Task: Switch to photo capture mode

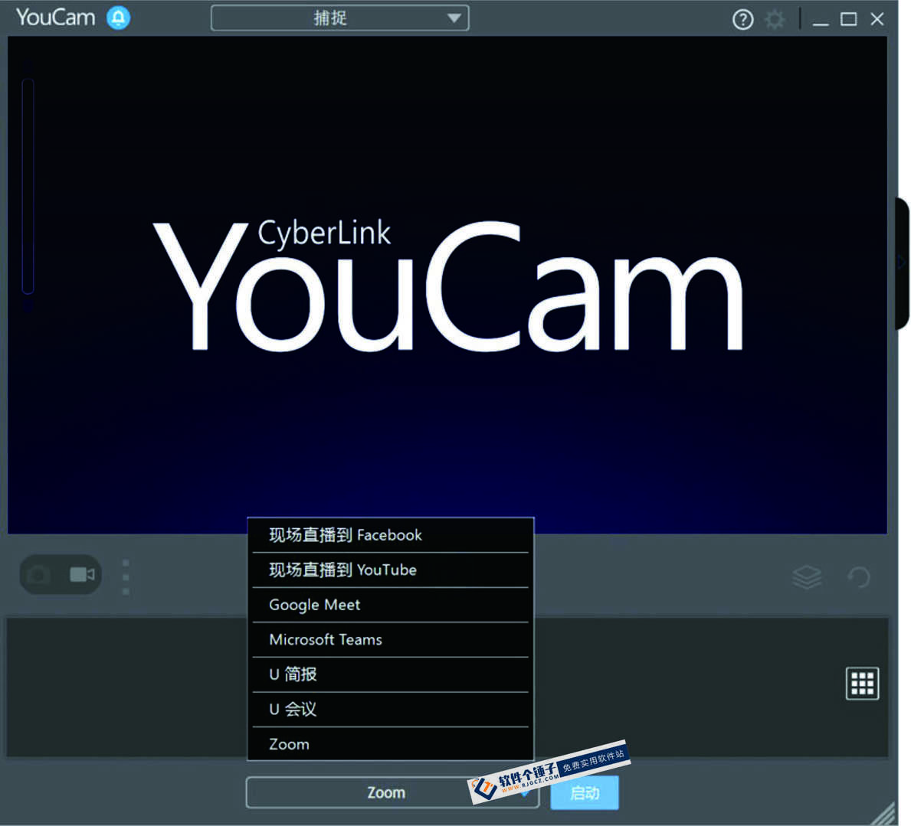Action: (40, 575)
